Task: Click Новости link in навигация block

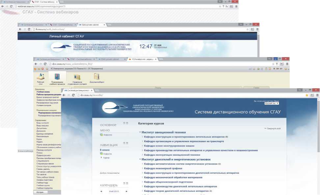Action: (x=107, y=154)
